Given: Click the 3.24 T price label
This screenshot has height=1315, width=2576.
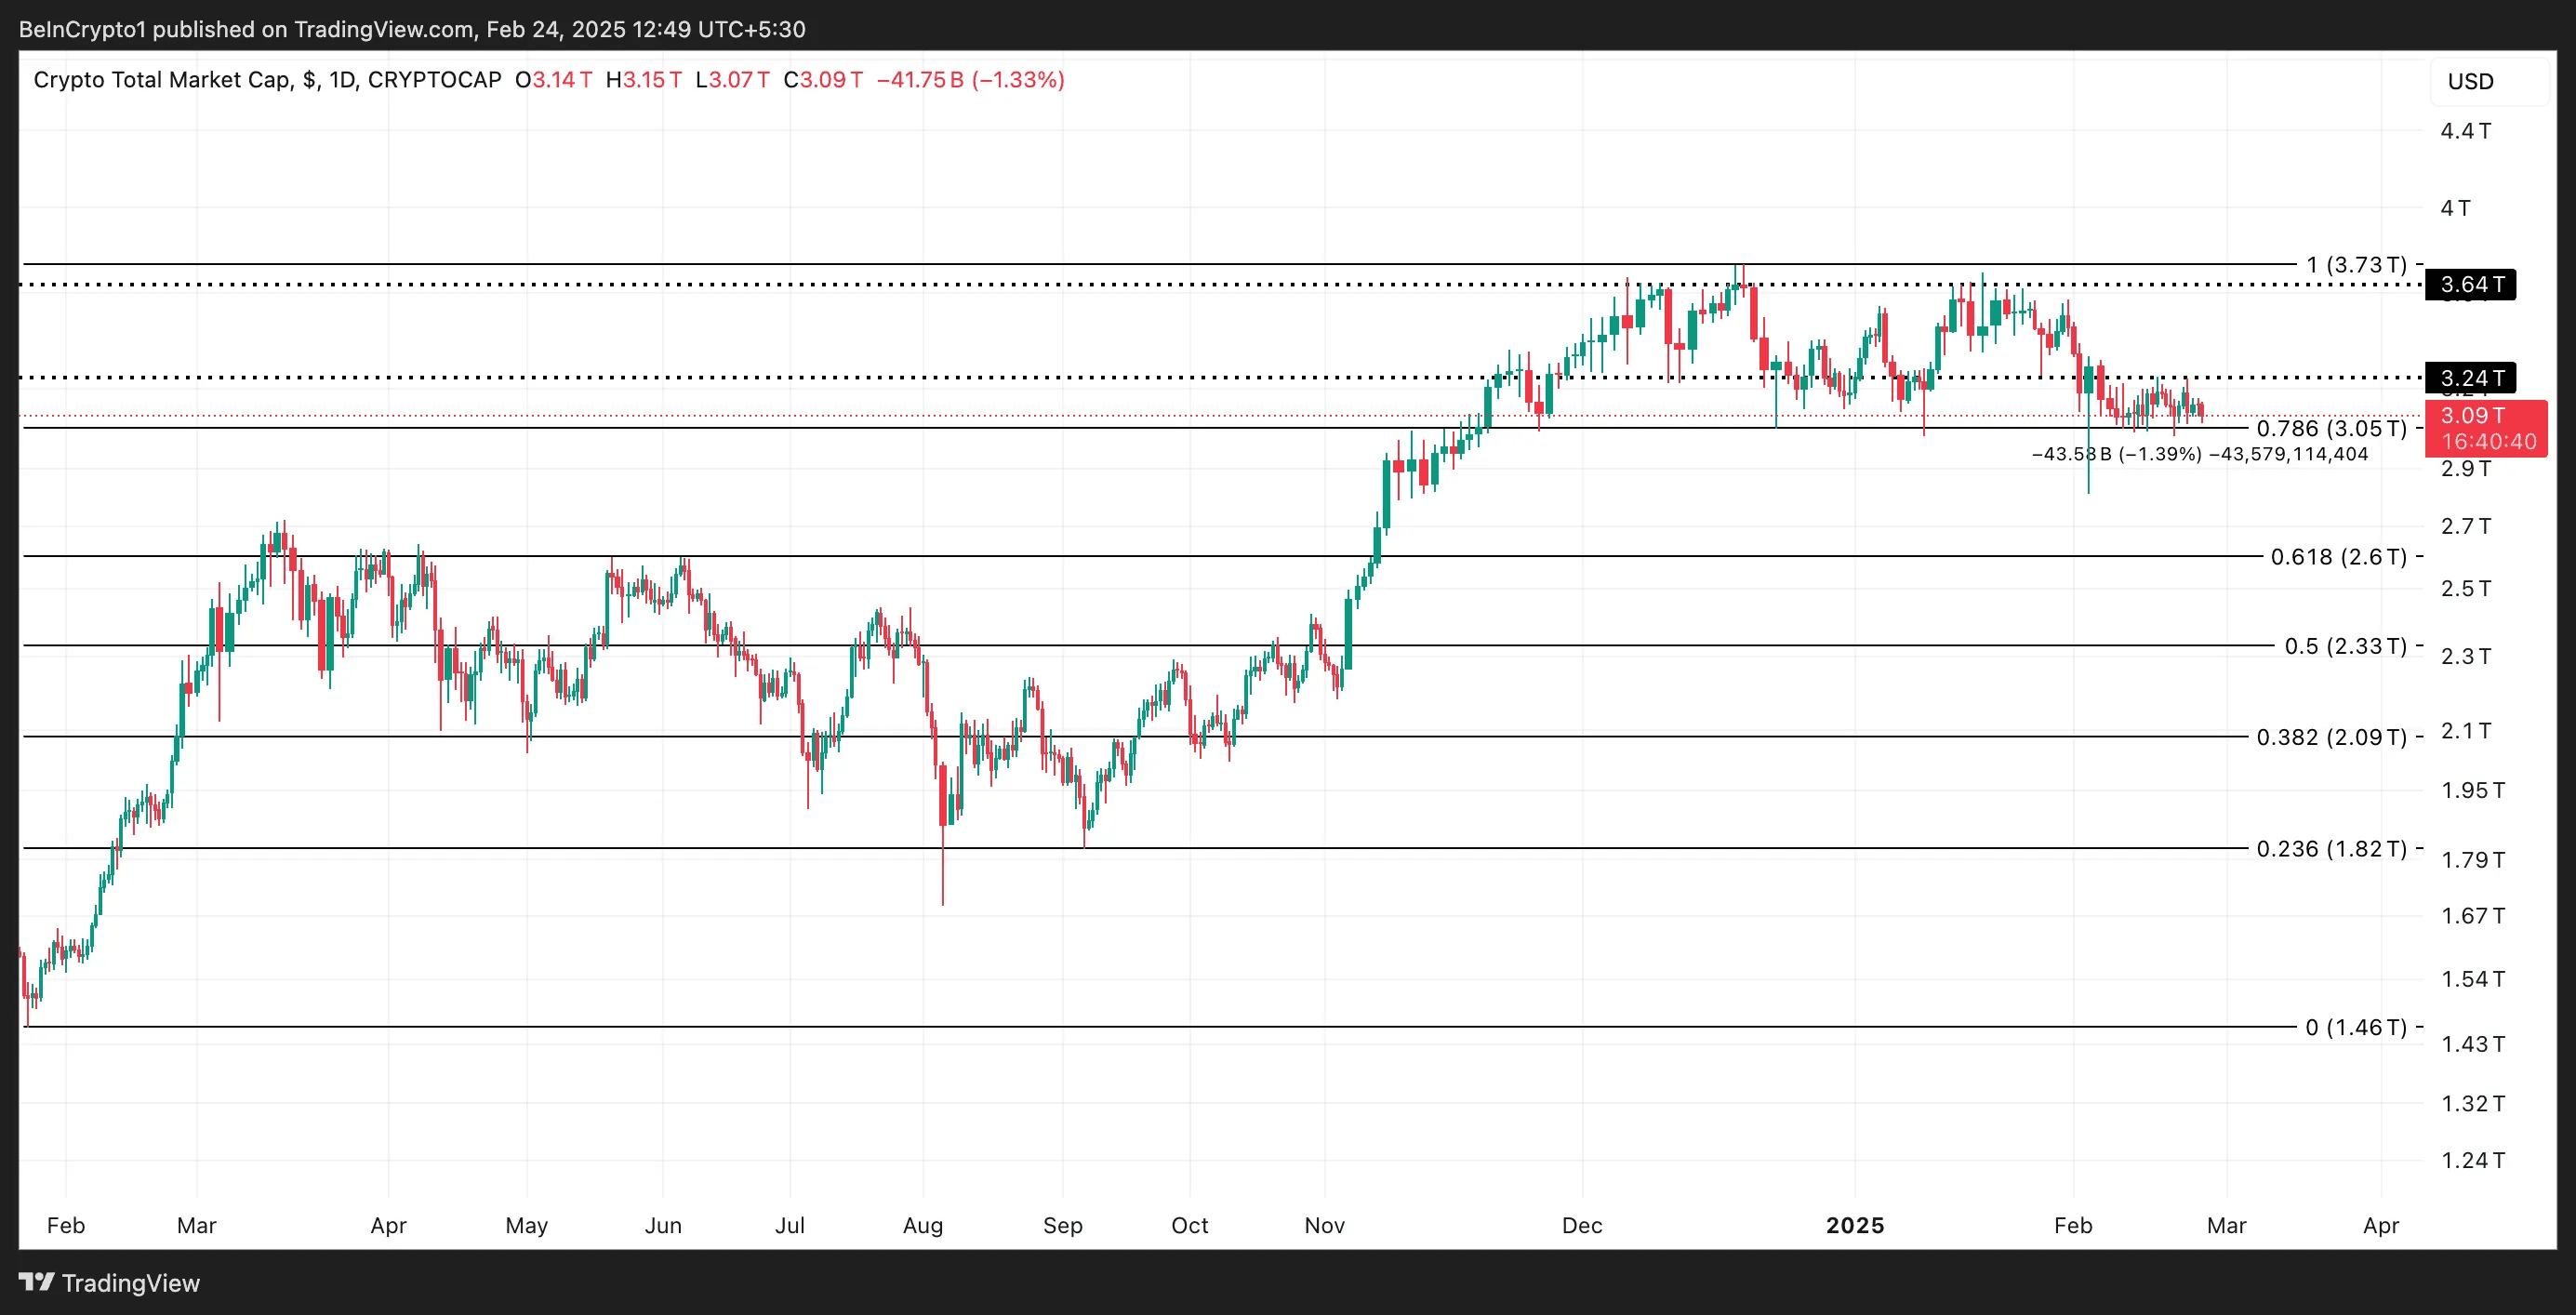Looking at the screenshot, I should pos(2471,378).
